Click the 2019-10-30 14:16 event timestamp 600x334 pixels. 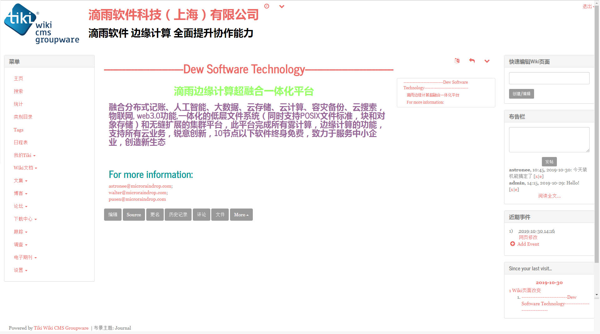click(537, 231)
